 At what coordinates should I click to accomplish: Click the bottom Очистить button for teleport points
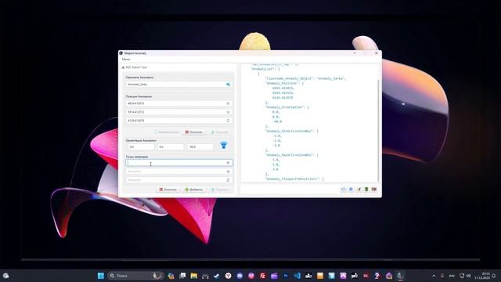tap(168, 190)
